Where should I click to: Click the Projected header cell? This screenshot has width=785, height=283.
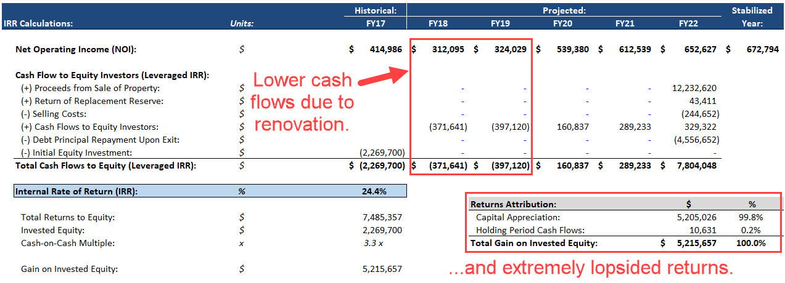pos(564,10)
